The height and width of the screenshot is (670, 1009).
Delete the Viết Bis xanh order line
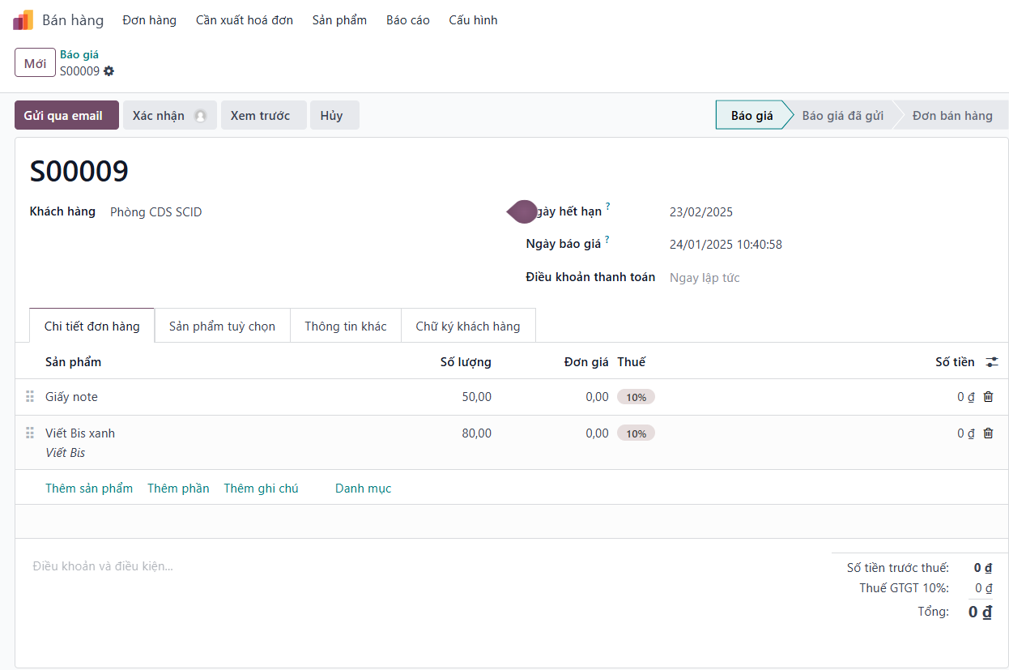[988, 433]
